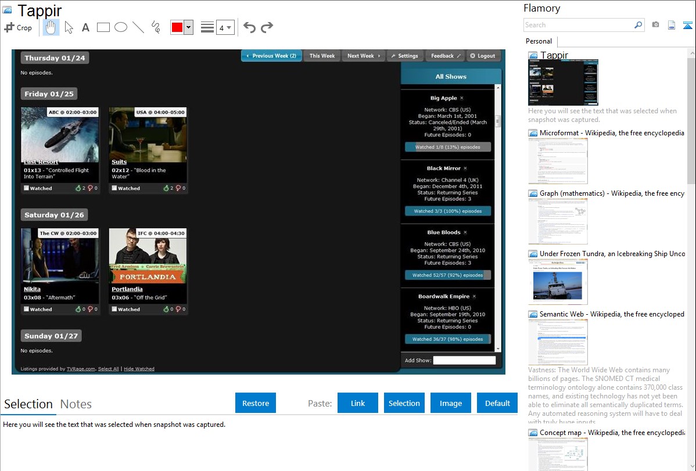Undo the last edit
Screen dimensions: 696x471
pyautogui.click(x=249, y=27)
